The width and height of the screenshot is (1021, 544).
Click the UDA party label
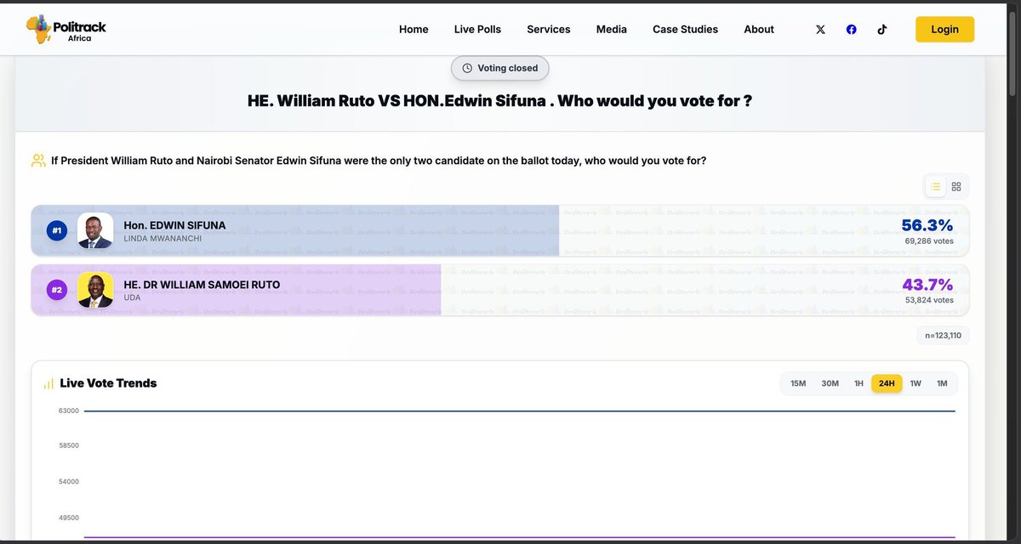133,299
